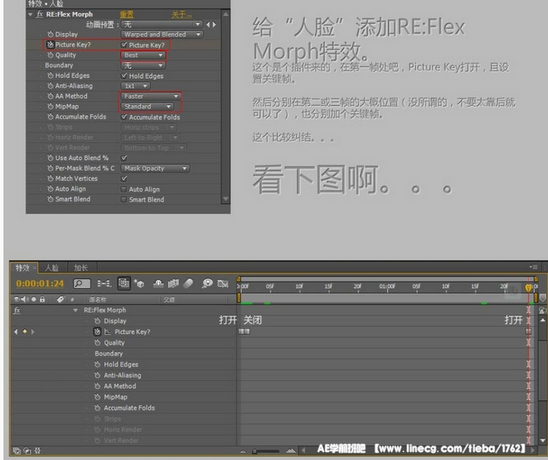This screenshot has height=460, width=548.
Task: Click timeline vertical scrollbar down arrow
Action: click(543, 441)
